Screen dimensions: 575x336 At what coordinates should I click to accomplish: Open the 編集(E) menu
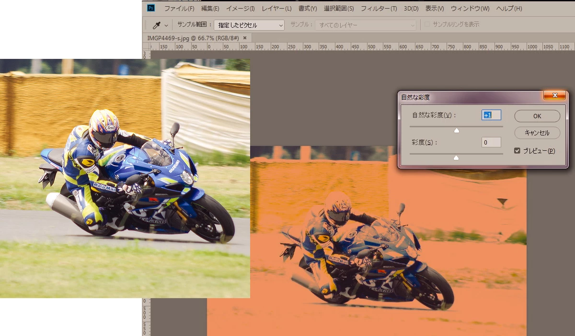click(x=210, y=9)
